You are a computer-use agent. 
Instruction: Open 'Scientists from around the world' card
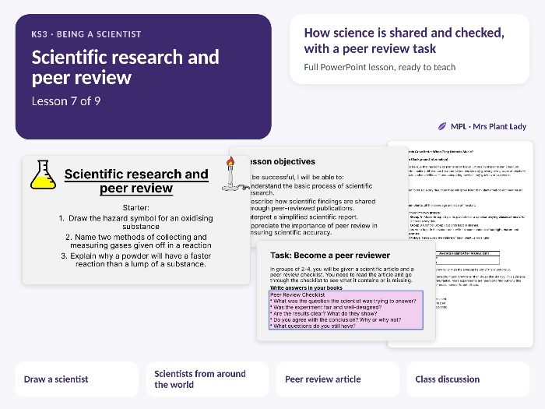[x=208, y=379]
